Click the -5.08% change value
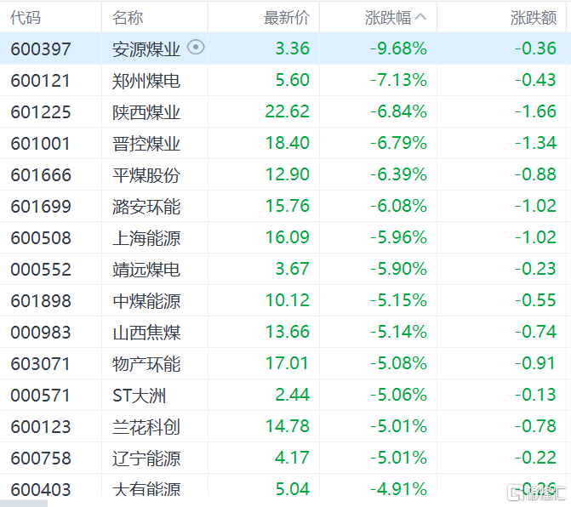This screenshot has width=571, height=507. coord(399,363)
